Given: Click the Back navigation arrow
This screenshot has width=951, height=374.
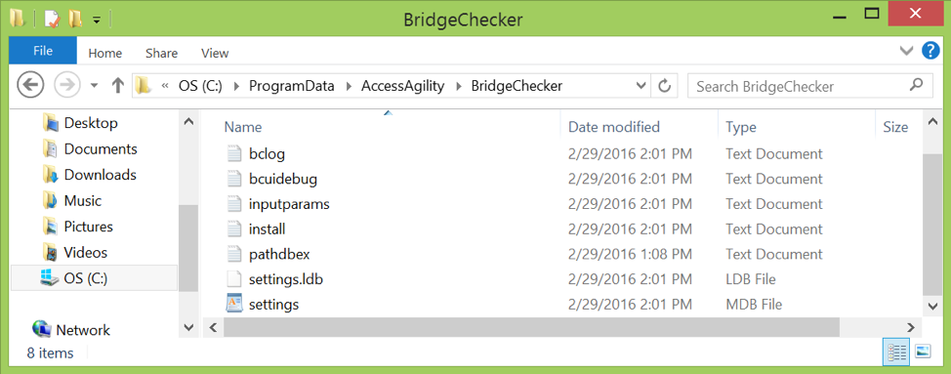Looking at the screenshot, I should pos(30,86).
